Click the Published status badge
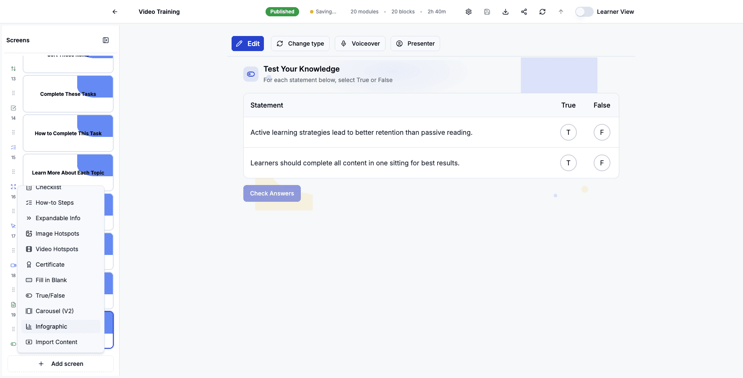This screenshot has width=743, height=378. tap(282, 12)
